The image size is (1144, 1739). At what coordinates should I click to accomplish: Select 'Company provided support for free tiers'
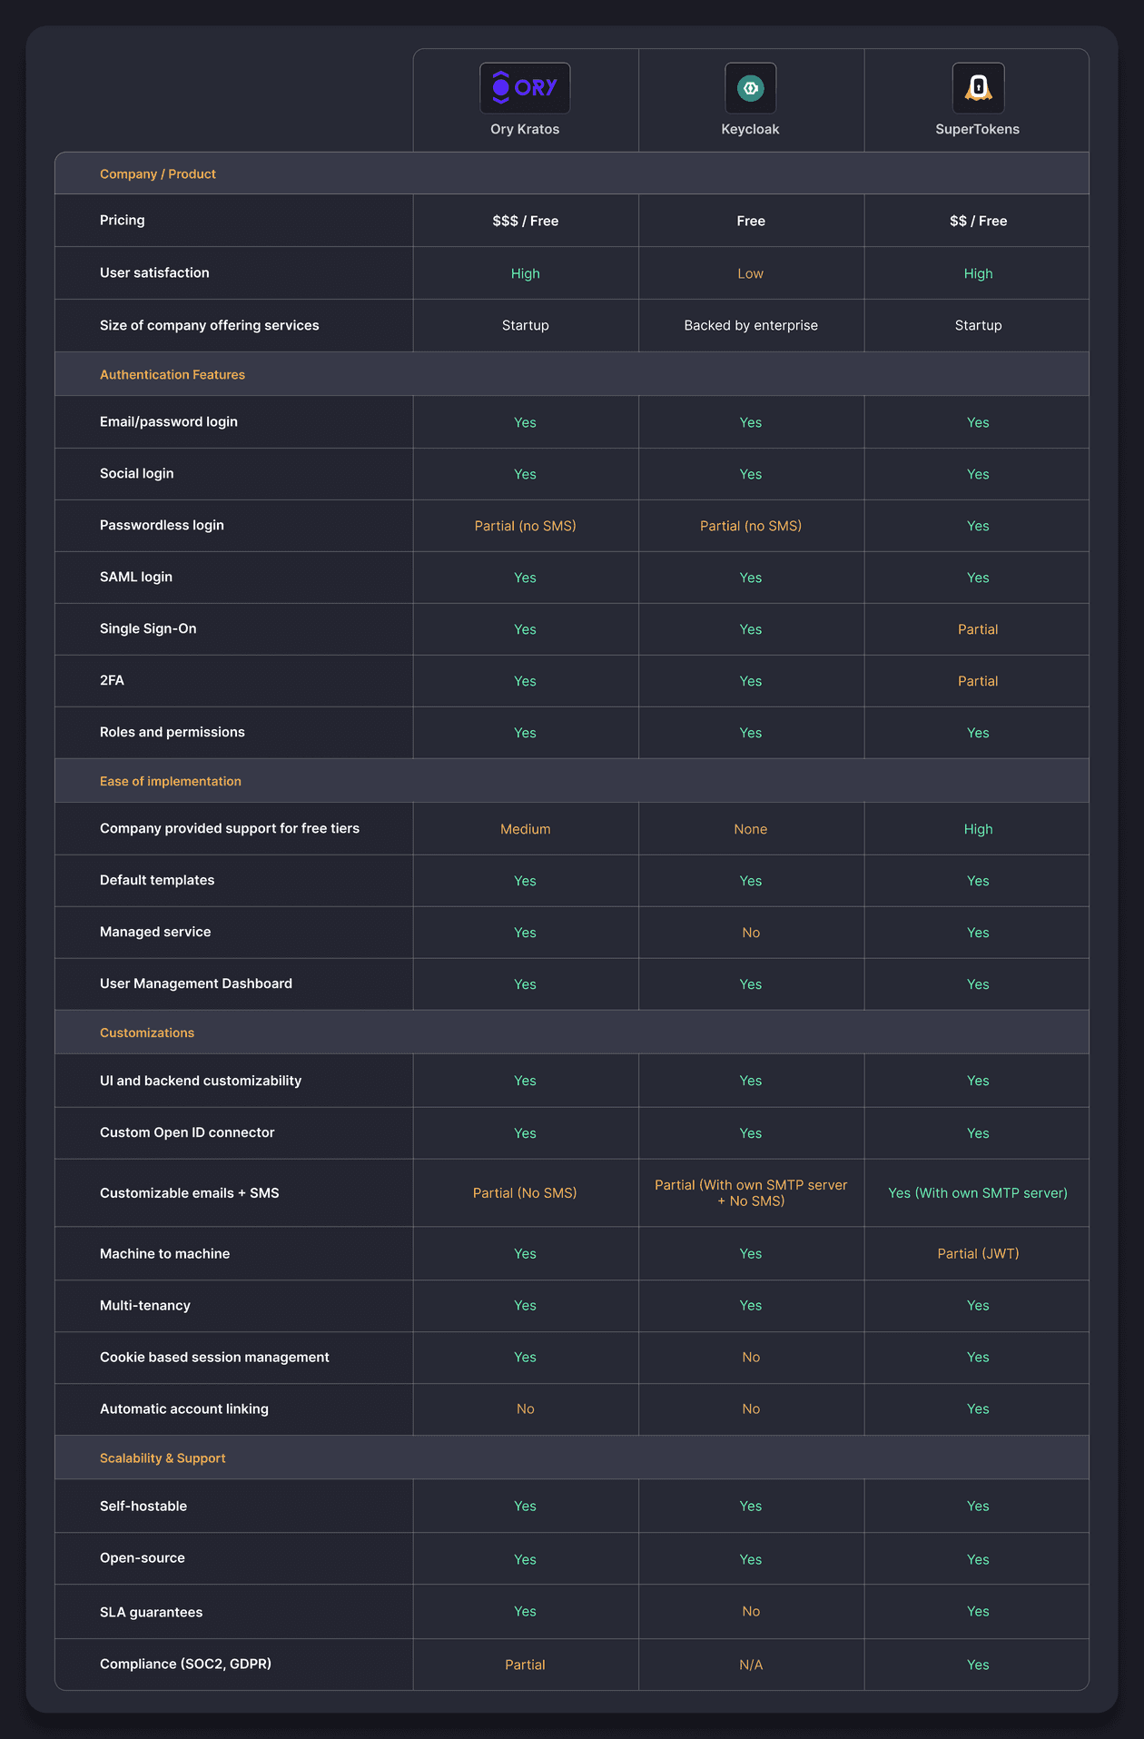230,828
